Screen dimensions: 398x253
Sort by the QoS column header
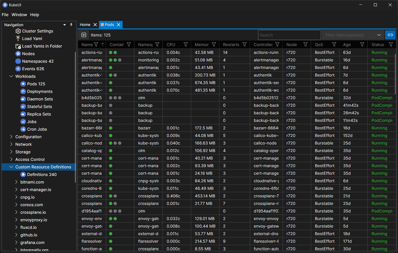pos(319,45)
